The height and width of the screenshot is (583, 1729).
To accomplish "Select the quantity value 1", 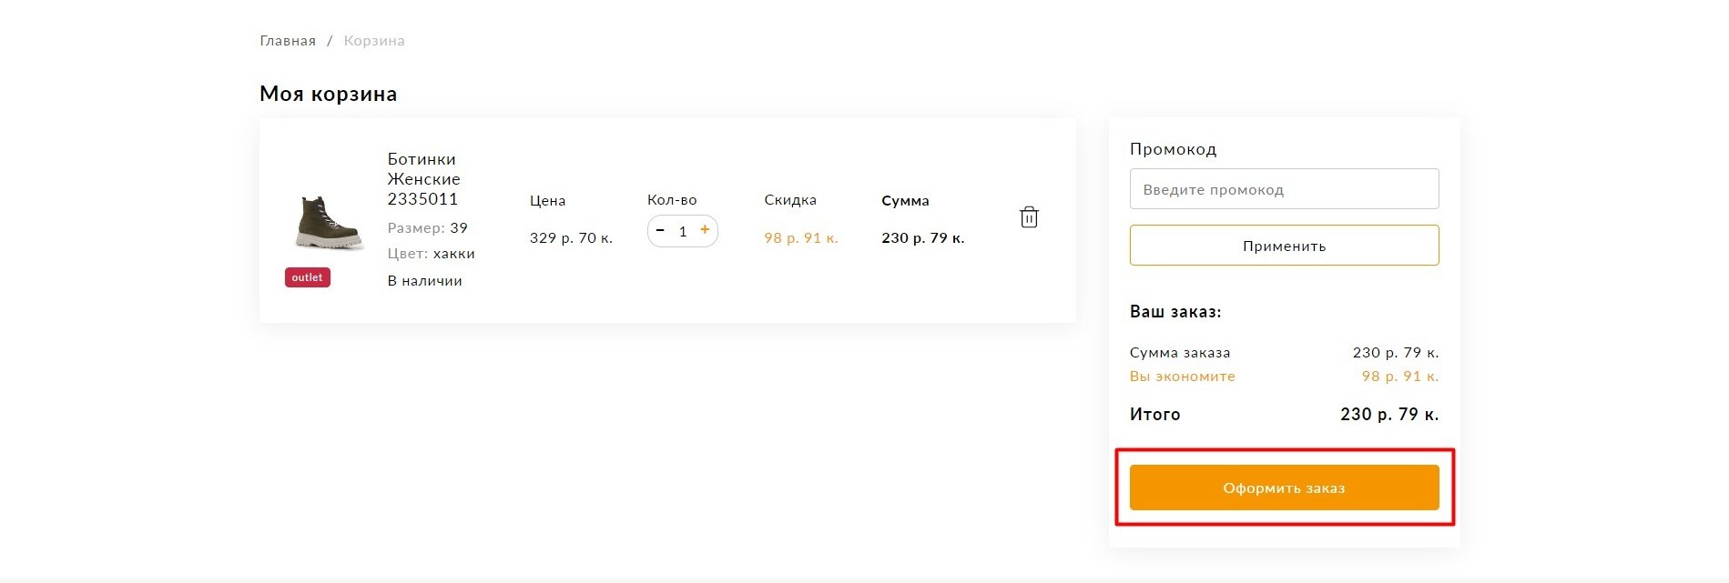I will pos(683,231).
